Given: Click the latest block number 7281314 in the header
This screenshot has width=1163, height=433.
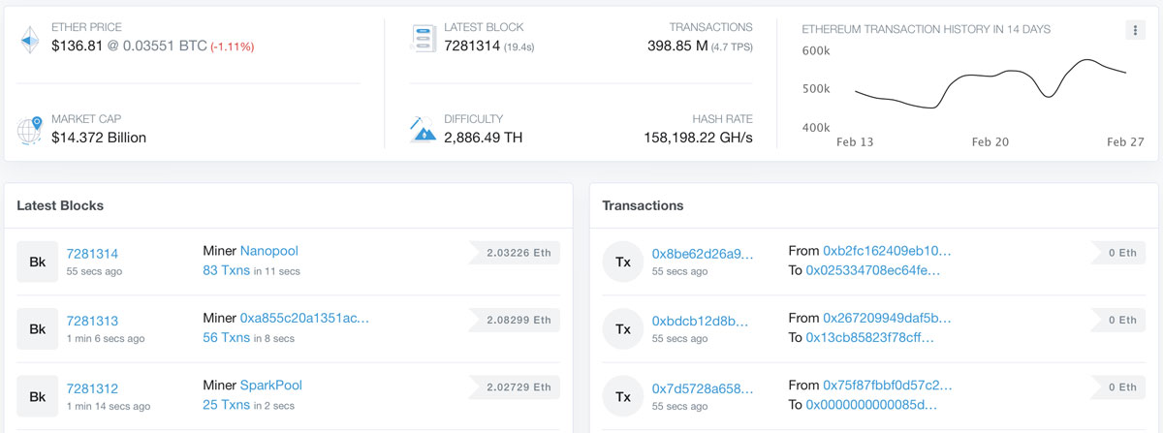Looking at the screenshot, I should [x=472, y=46].
